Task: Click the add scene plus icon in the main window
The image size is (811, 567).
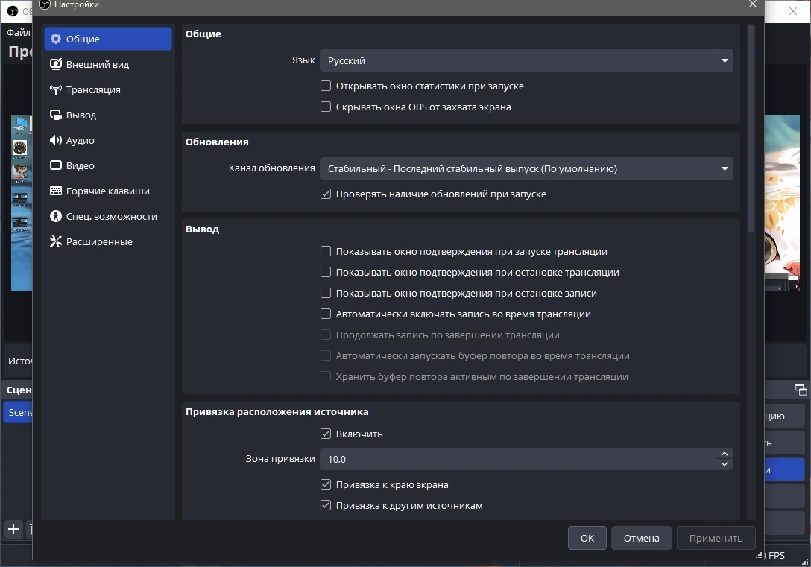Action: click(x=13, y=529)
